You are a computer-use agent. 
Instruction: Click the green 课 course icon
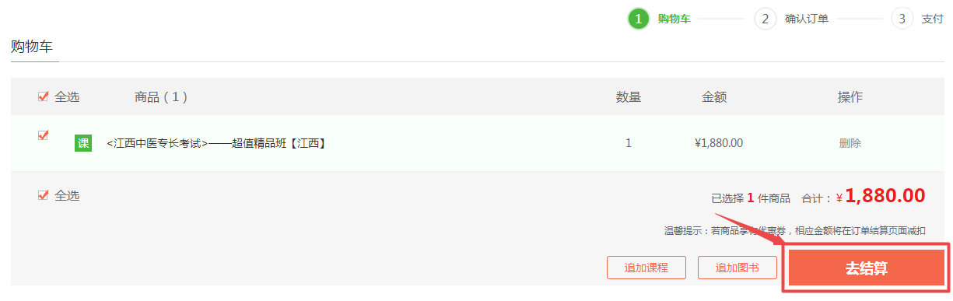click(x=83, y=143)
